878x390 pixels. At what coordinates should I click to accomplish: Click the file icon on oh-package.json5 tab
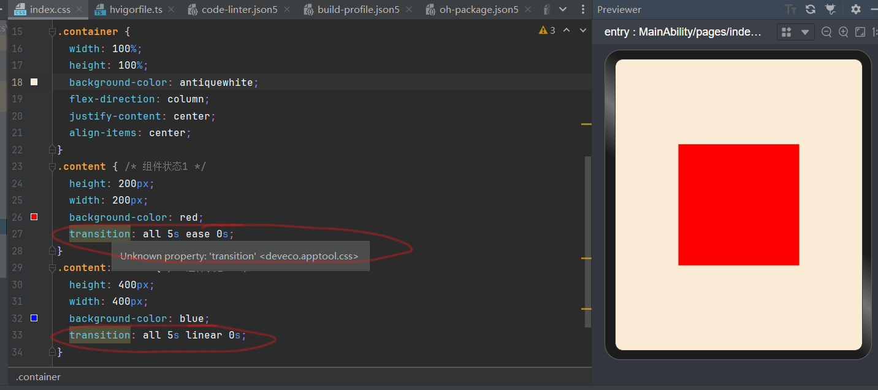coord(430,10)
